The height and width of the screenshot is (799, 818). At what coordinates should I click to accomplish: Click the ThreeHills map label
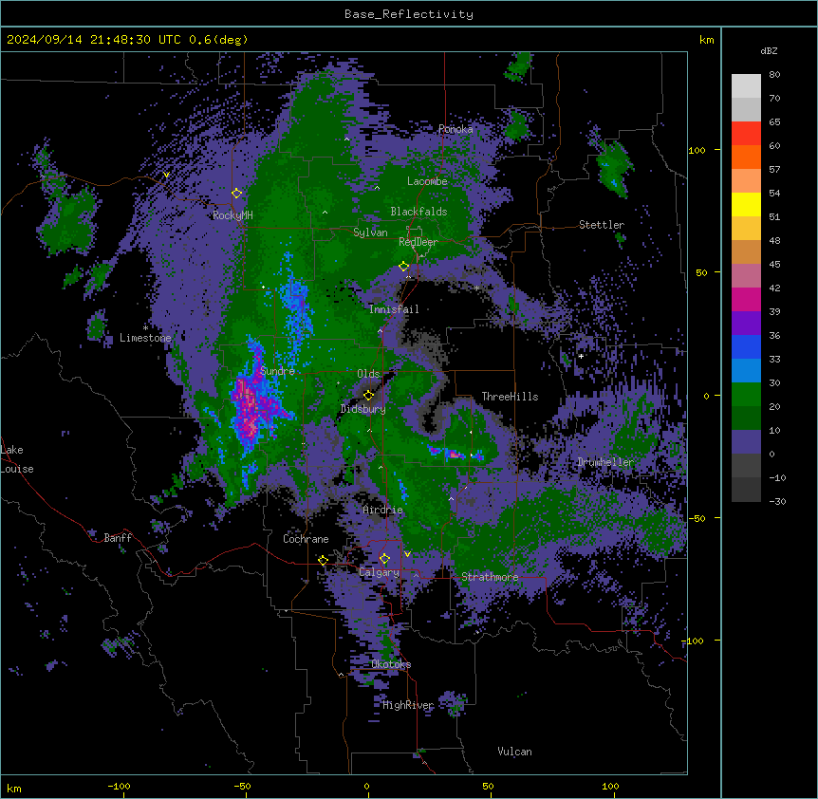[x=510, y=397]
